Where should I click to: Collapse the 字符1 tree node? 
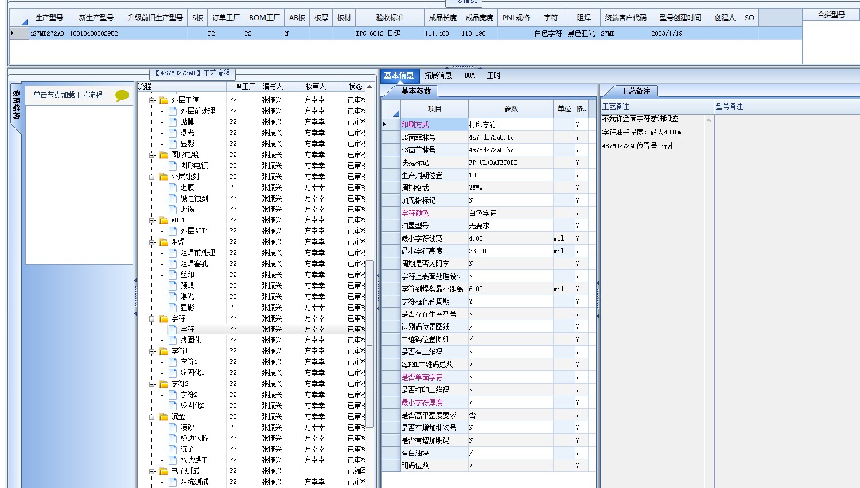(153, 351)
